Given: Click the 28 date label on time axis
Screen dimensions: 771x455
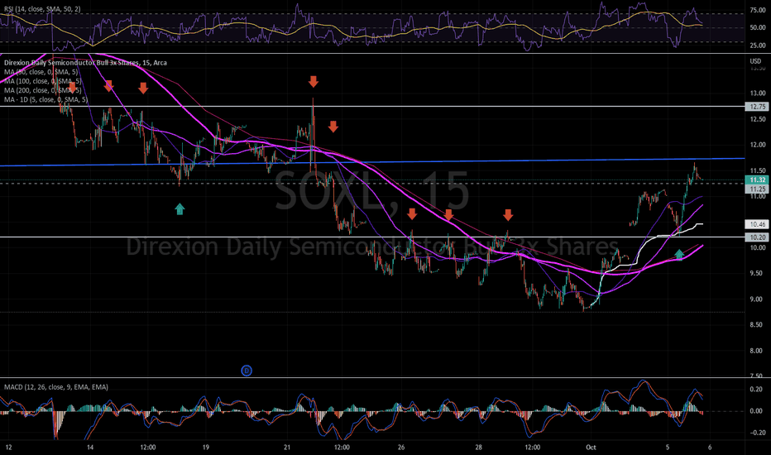Looking at the screenshot, I should (479, 447).
